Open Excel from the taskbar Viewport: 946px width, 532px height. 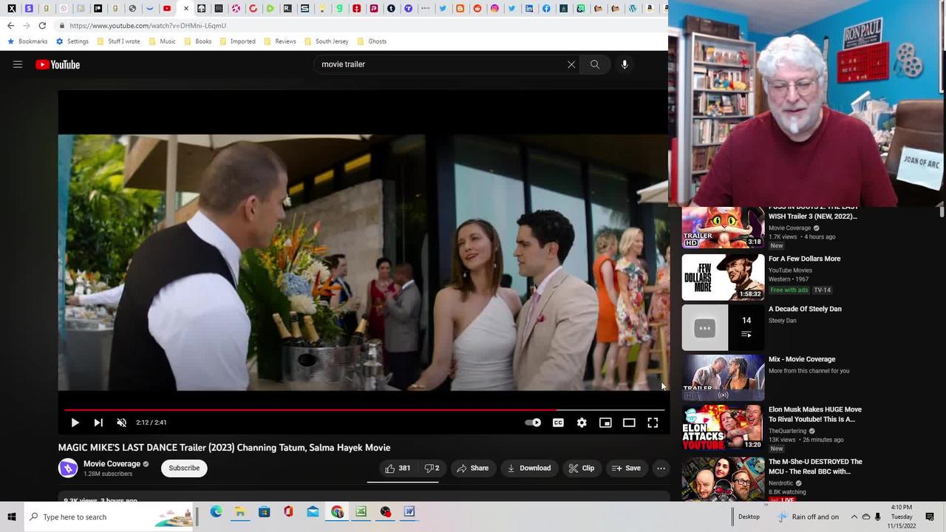tap(361, 511)
